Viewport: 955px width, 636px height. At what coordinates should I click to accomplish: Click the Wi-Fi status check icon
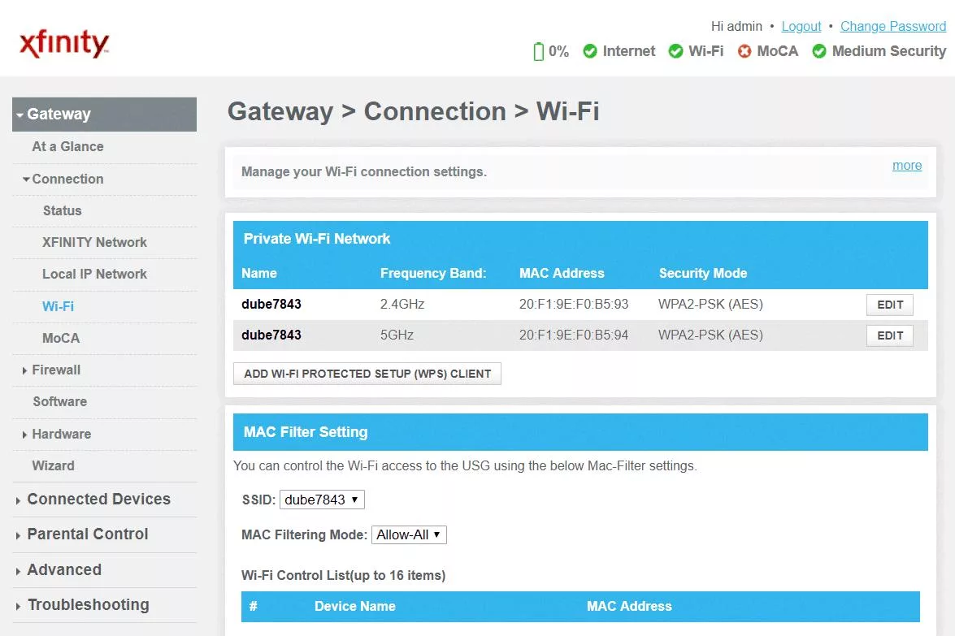coord(675,51)
